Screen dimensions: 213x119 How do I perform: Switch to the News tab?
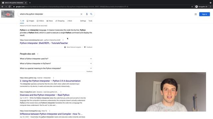[x=50, y=21]
